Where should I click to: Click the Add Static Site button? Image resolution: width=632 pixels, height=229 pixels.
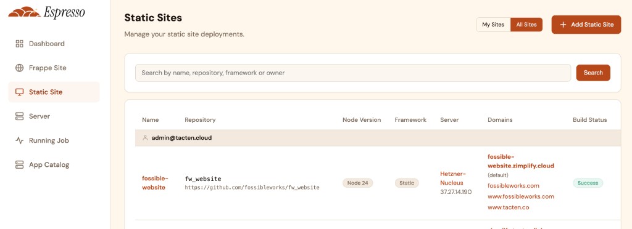click(x=586, y=25)
